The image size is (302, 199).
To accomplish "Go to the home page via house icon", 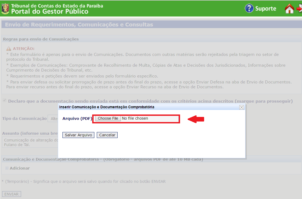I will click(x=289, y=9).
